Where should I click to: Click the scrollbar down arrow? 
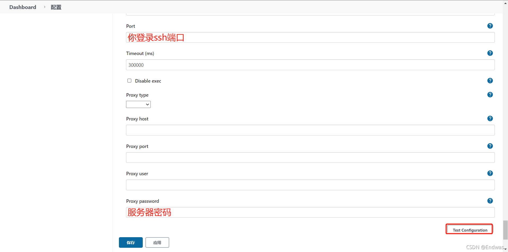click(505, 249)
